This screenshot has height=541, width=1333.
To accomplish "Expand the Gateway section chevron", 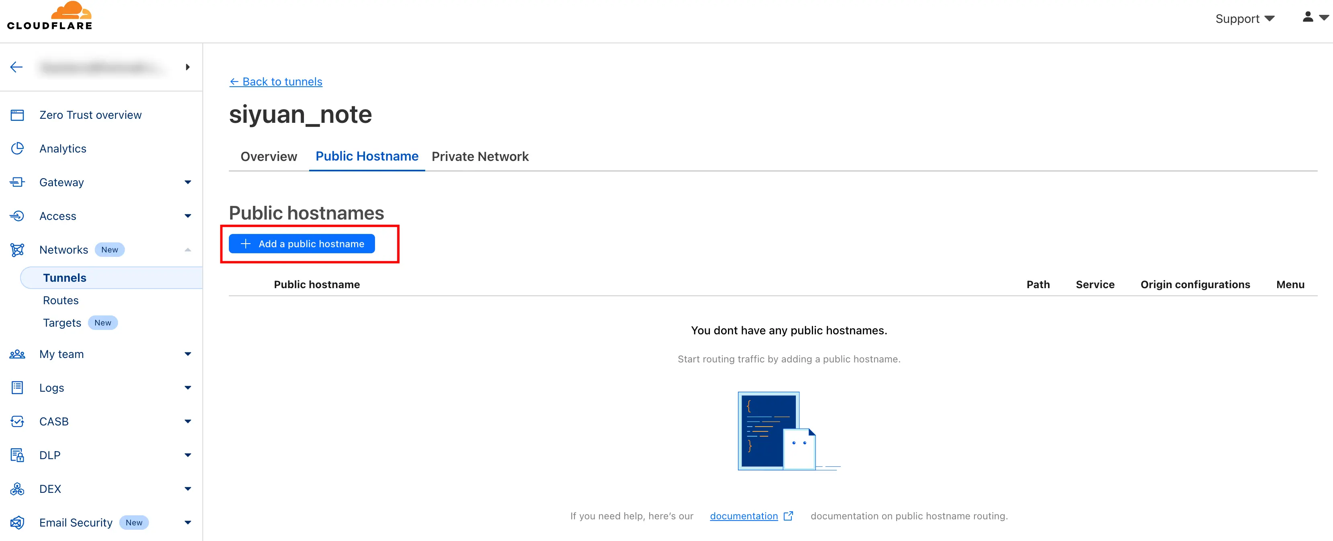I will [188, 182].
